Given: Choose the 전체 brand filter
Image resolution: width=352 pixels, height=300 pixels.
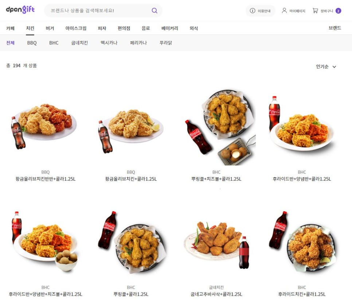Looking at the screenshot, I should [10, 43].
